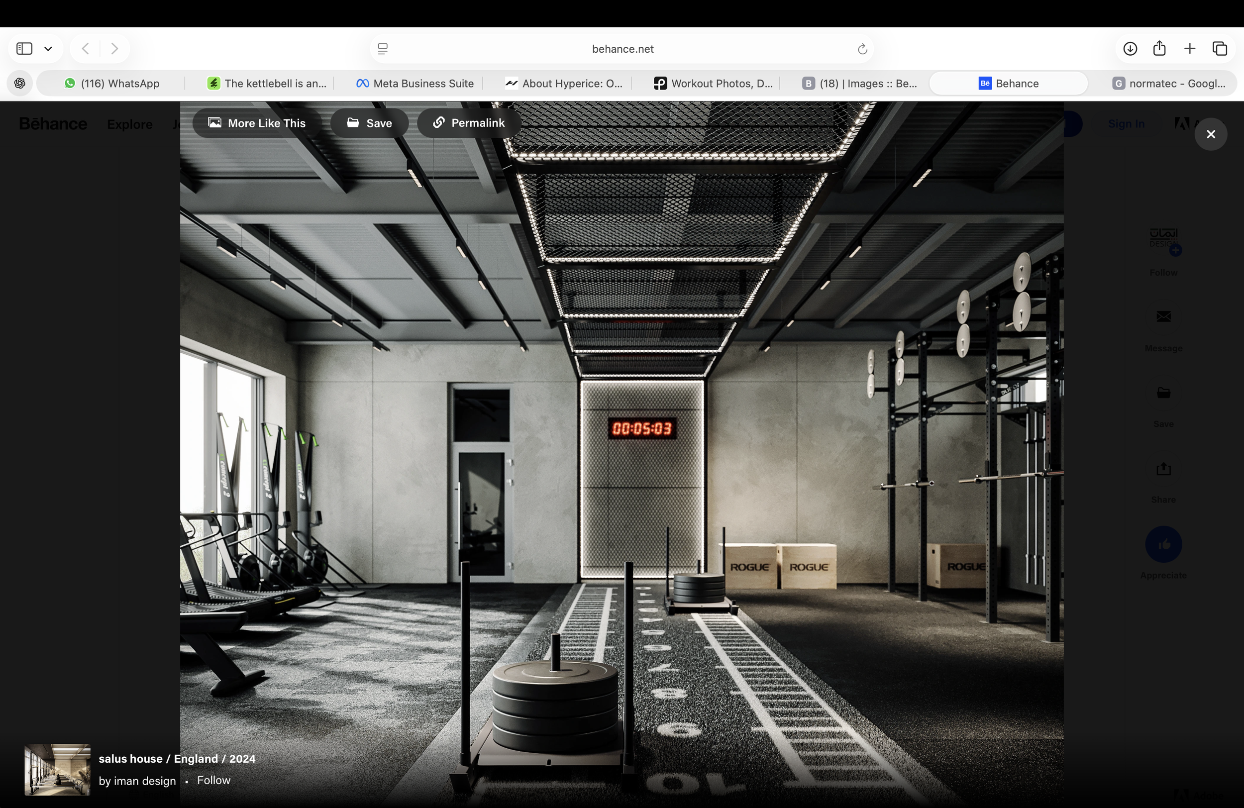Appreciate the project with the thumbs-up icon

(x=1164, y=544)
